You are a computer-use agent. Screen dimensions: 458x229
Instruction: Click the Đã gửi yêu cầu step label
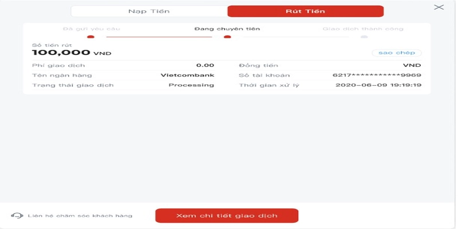92,29
